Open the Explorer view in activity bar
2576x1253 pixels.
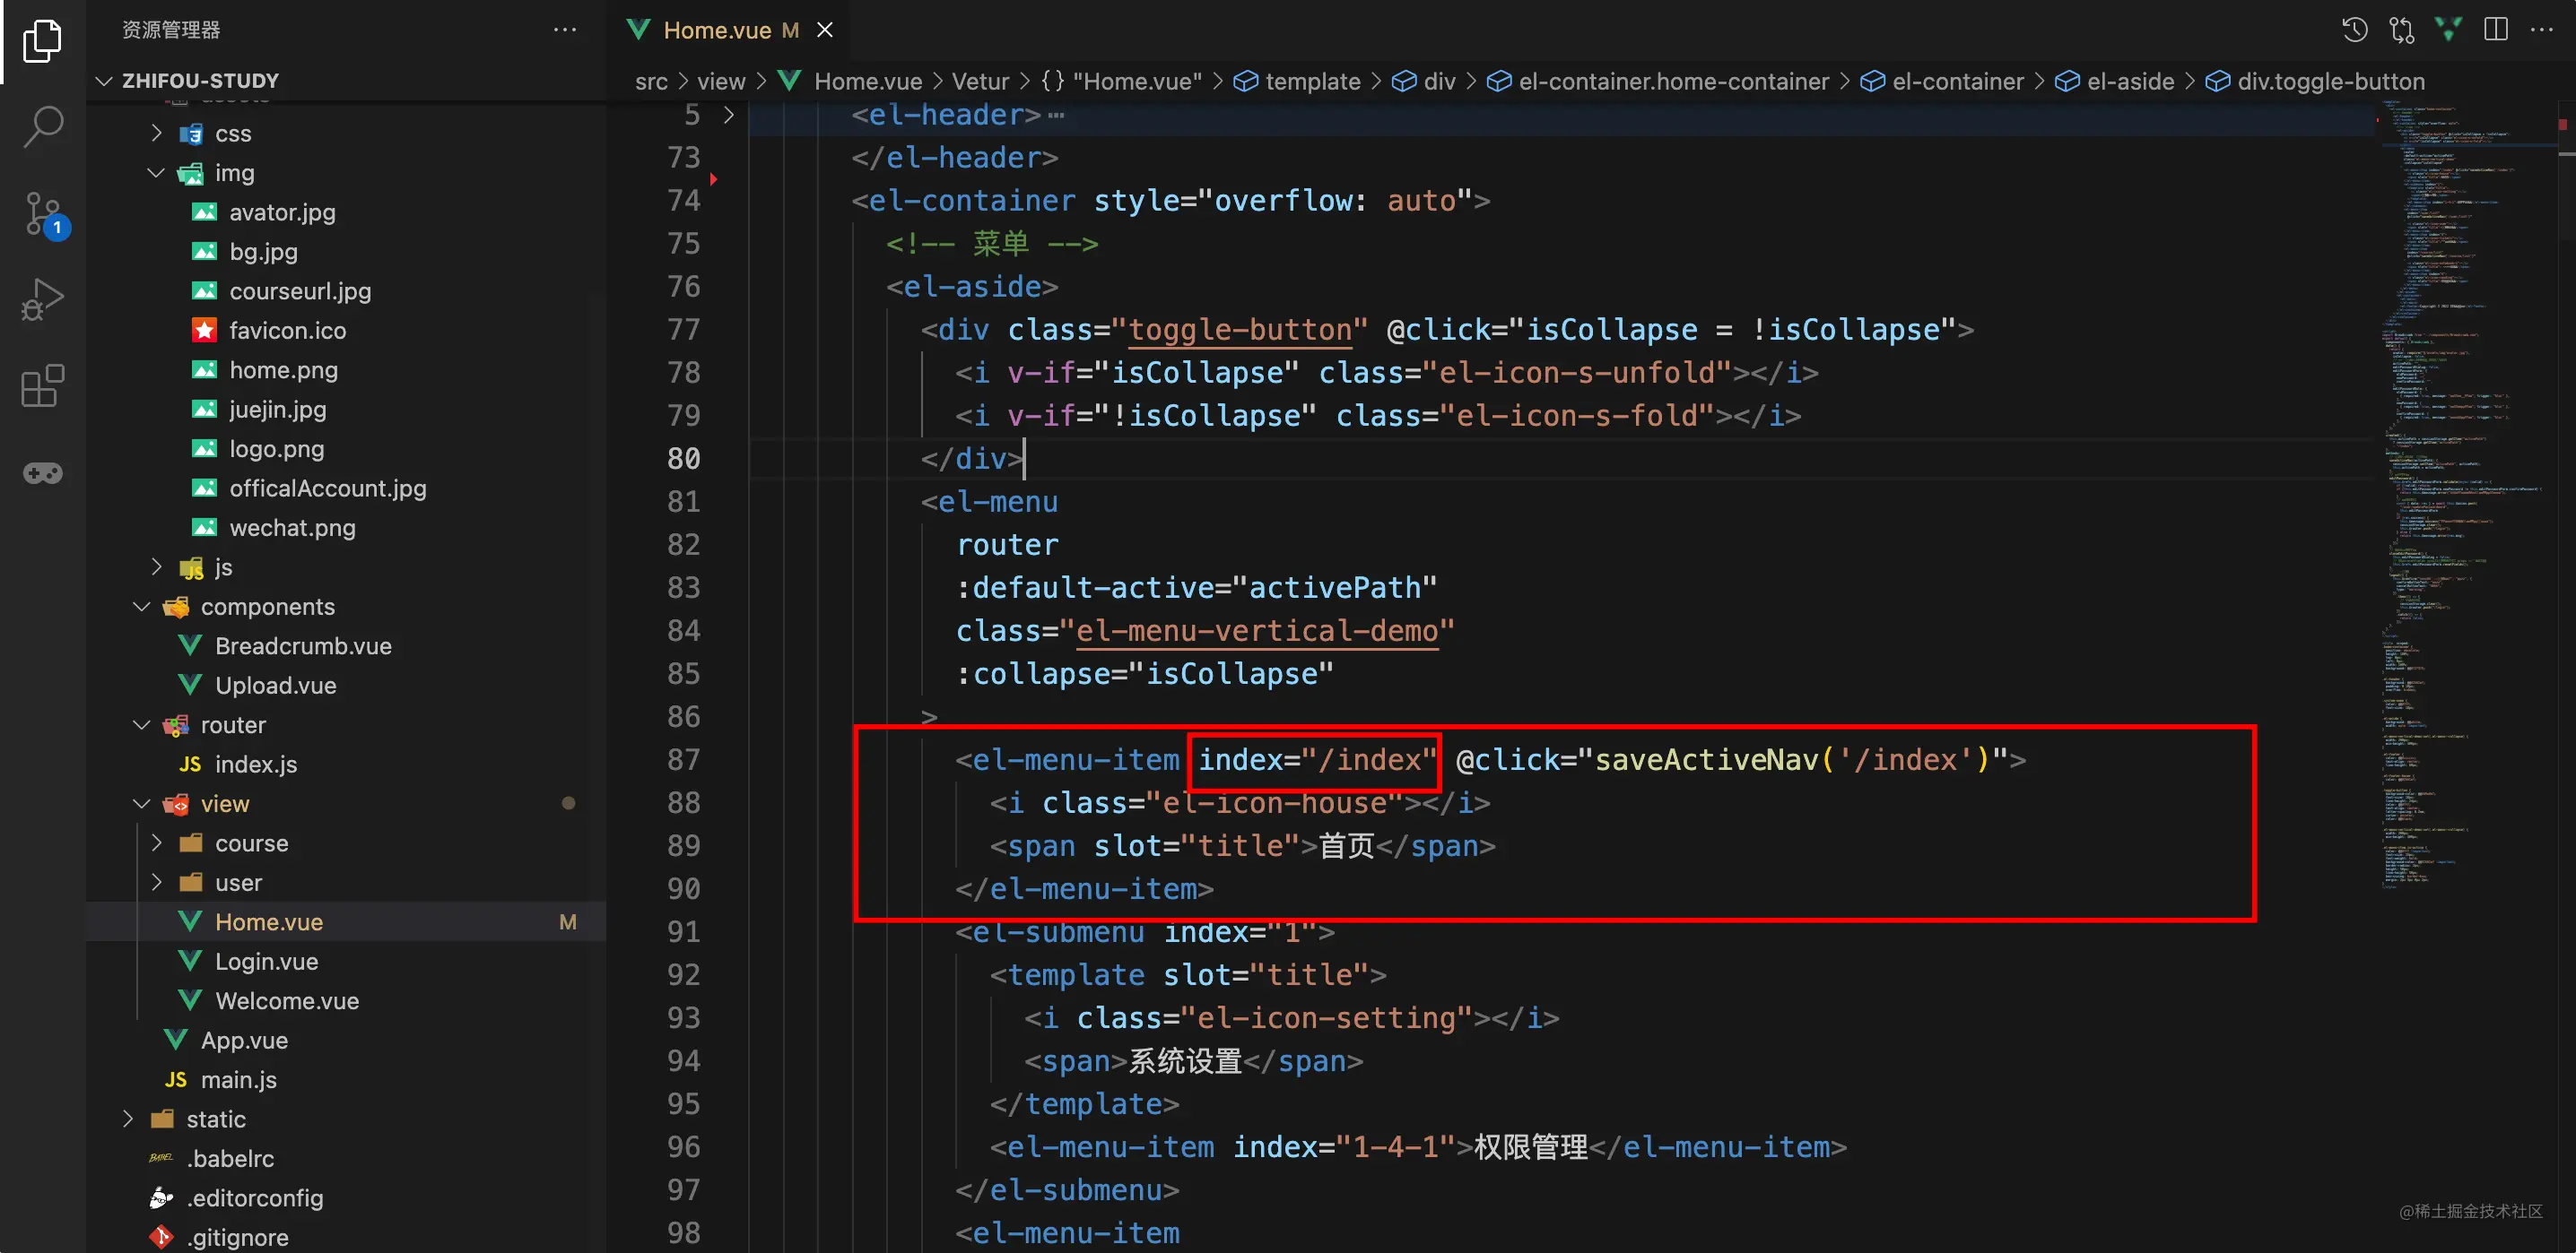[x=42, y=41]
